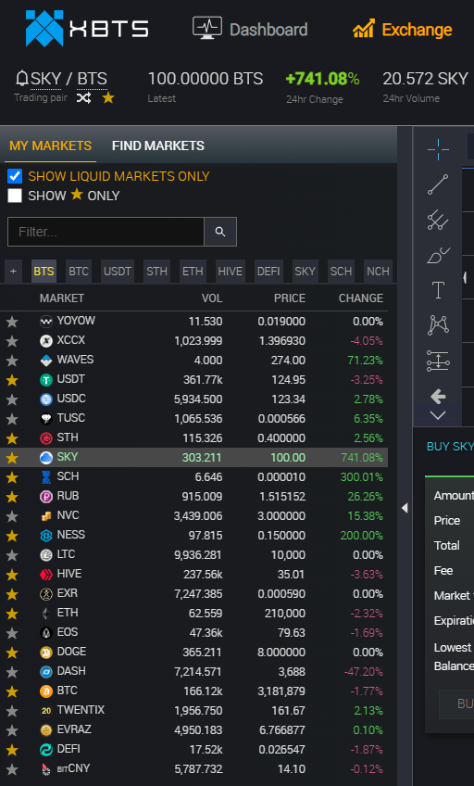Select the USDT quote tab
Viewport: 474px width, 786px height.
(x=118, y=272)
